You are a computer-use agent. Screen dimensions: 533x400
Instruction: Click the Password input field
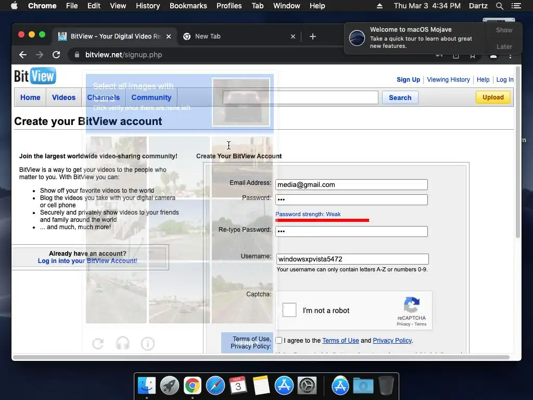click(x=351, y=199)
